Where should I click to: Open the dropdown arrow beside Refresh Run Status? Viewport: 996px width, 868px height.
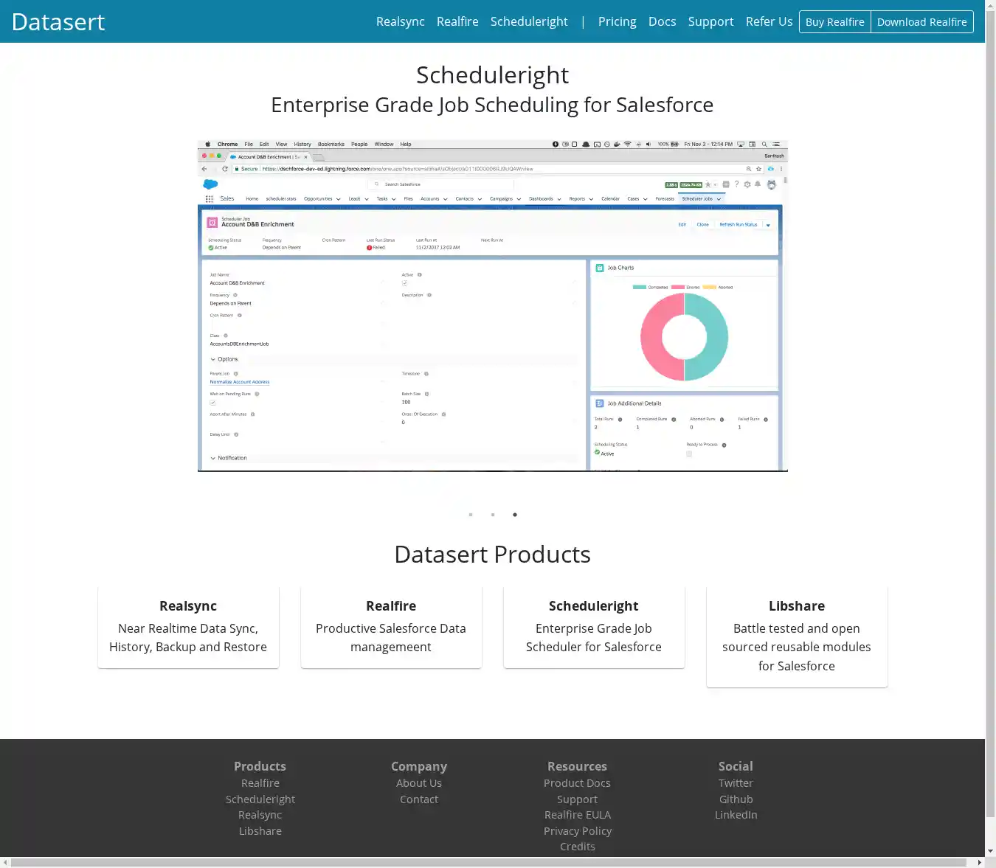(768, 225)
